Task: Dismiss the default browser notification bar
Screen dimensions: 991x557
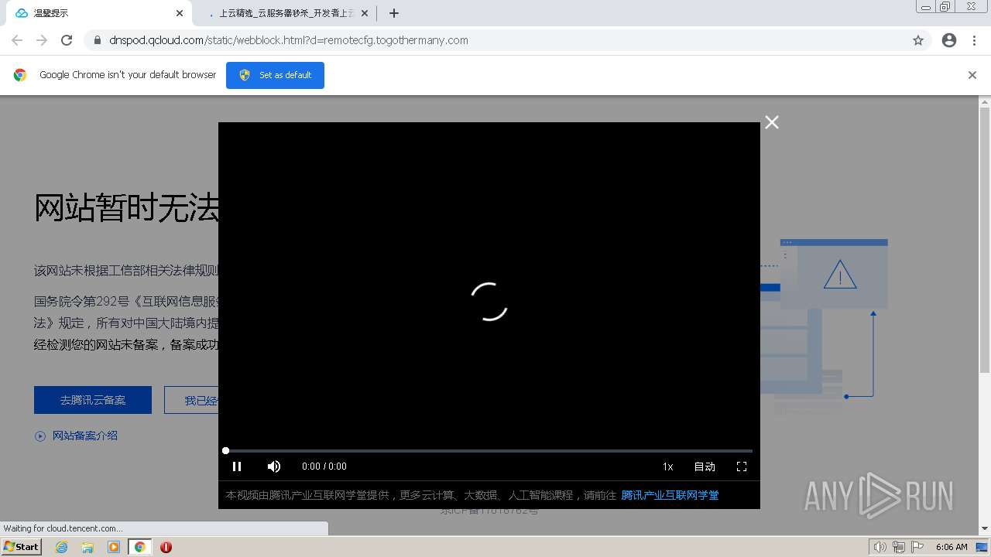Action: pos(972,75)
